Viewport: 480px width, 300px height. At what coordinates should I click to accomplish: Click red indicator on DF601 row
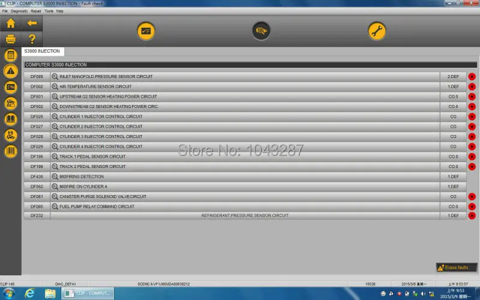(472, 97)
